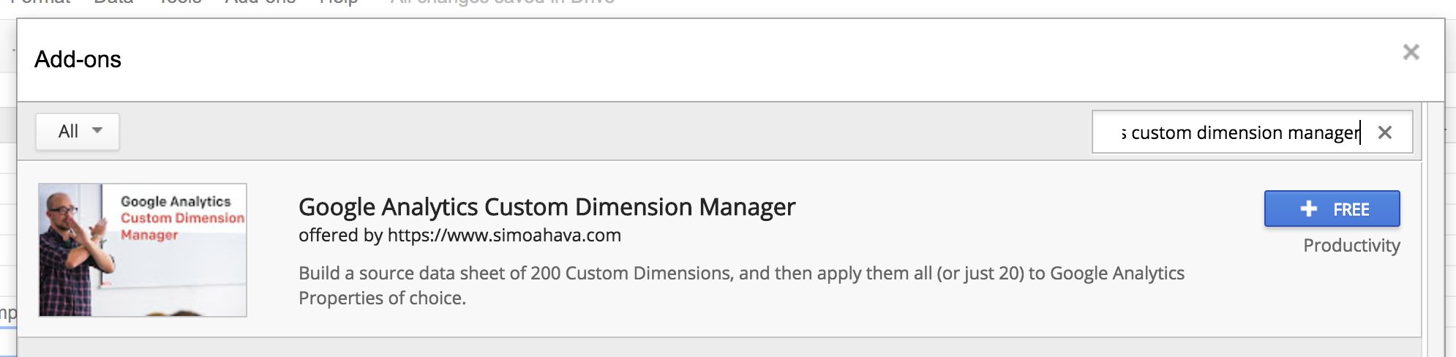The image size is (1456, 357).
Task: Open Google Analytics Custom Dimension Manager title
Action: 547,207
